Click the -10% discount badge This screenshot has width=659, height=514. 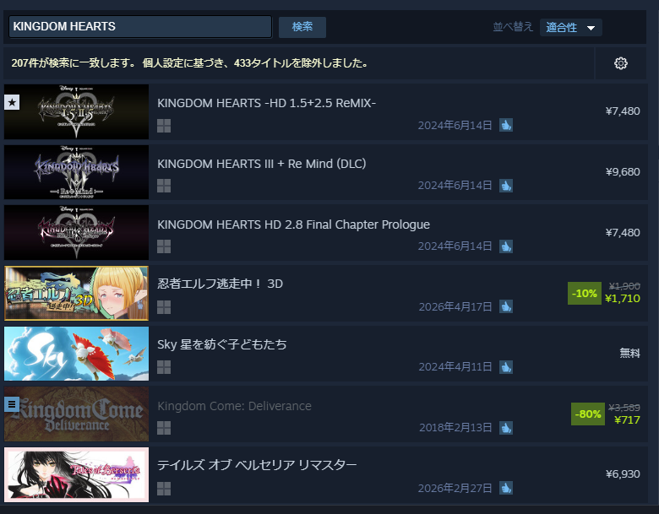[x=584, y=293]
